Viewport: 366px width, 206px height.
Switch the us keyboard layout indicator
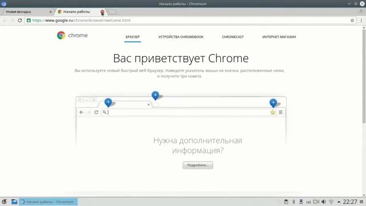(309, 202)
